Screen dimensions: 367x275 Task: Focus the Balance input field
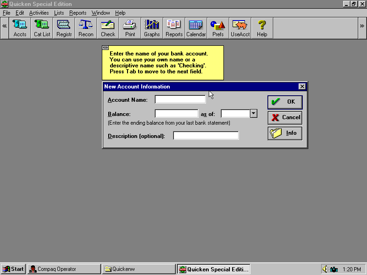click(x=177, y=114)
